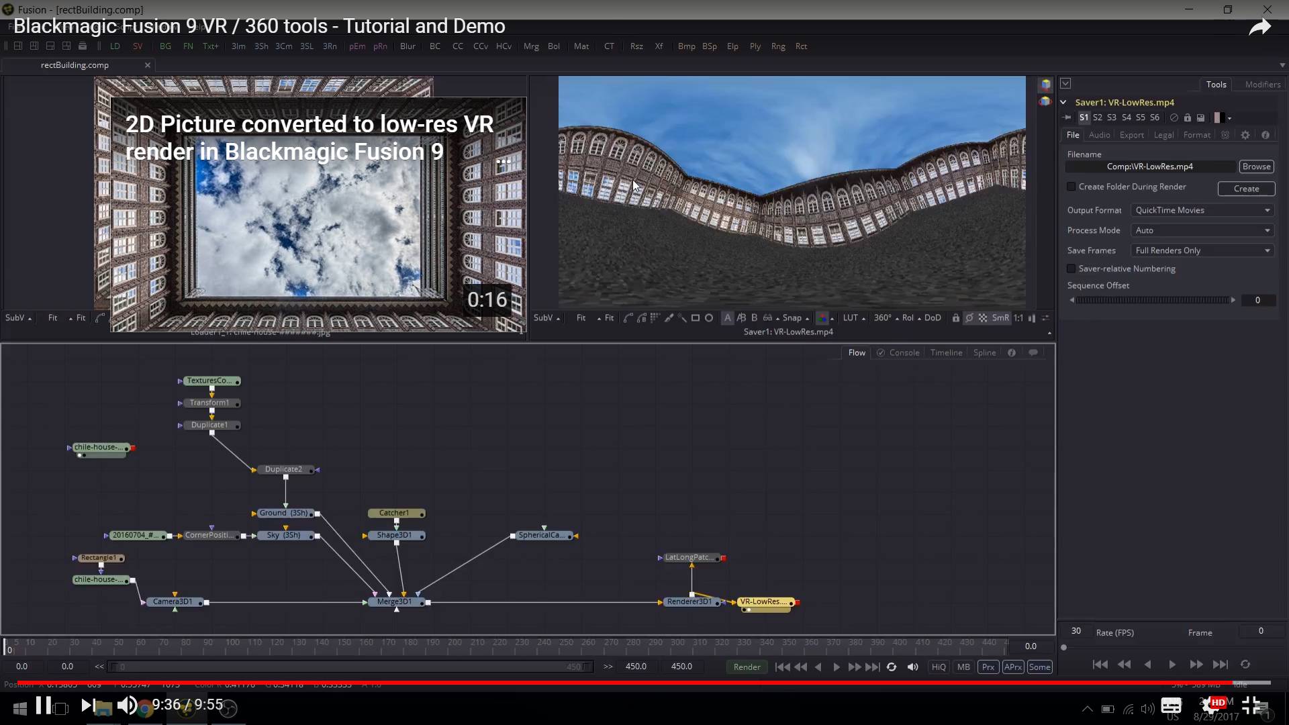The width and height of the screenshot is (1289, 725).
Task: Add a Polygon (Ply) mask tool
Action: click(755, 46)
